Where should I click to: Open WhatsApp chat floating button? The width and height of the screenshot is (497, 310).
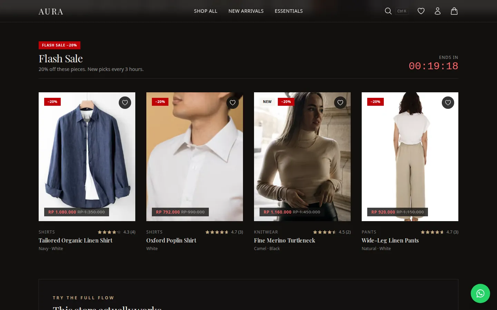(480, 293)
